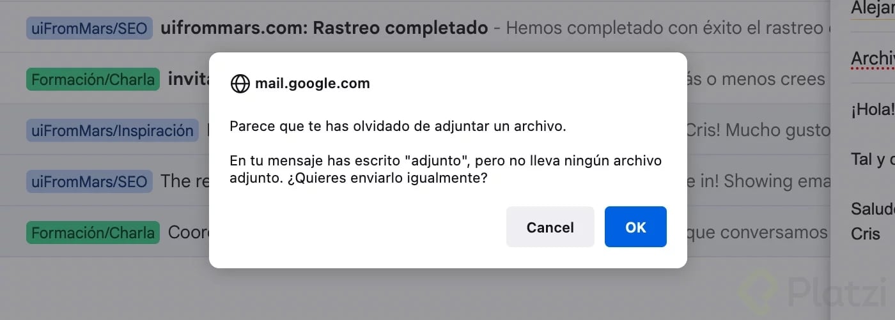
Task: Open the "uifrommars.com: Rastreo completado" email
Action: [324, 28]
